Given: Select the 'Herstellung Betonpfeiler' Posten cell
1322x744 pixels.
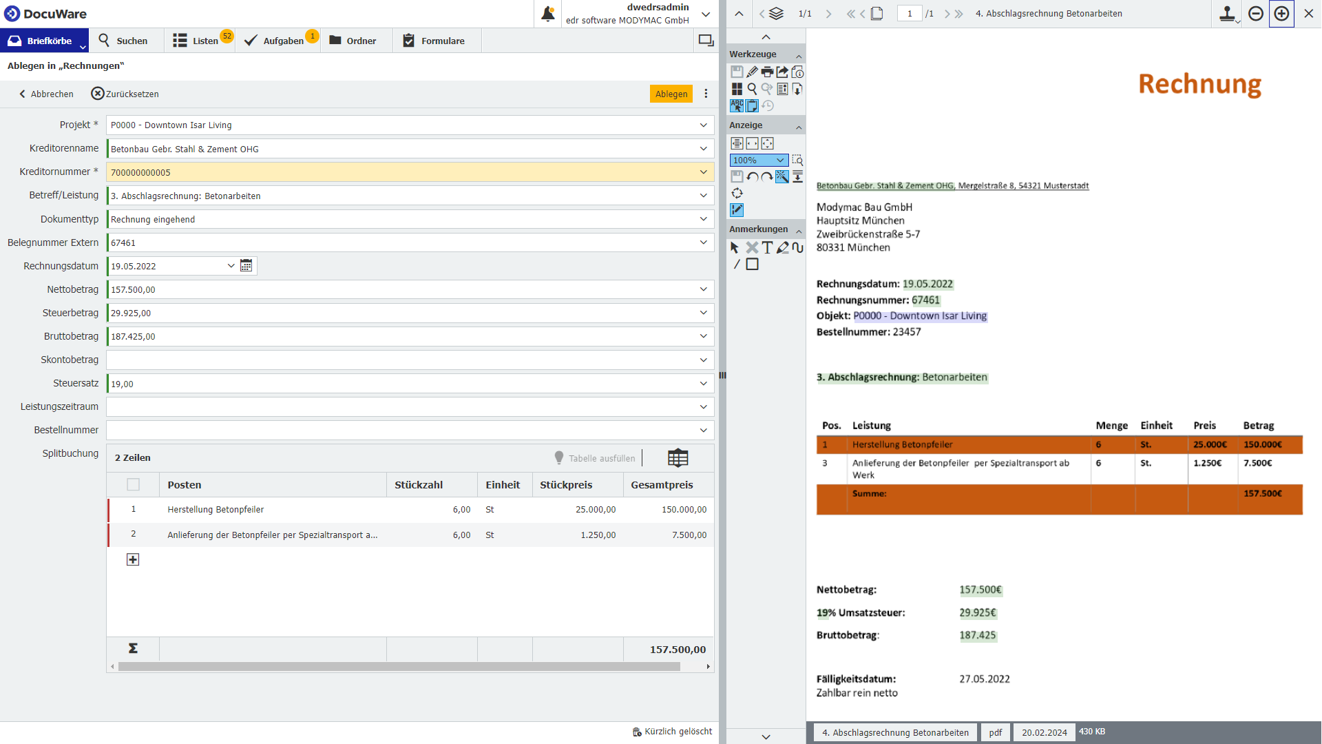Looking at the screenshot, I should 273,510.
